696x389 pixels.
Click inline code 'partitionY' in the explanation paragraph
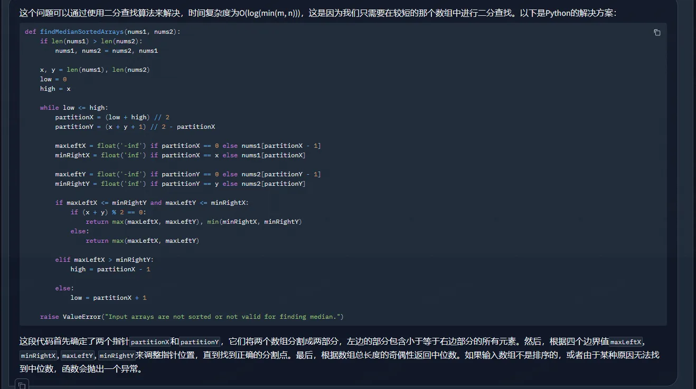coord(200,342)
